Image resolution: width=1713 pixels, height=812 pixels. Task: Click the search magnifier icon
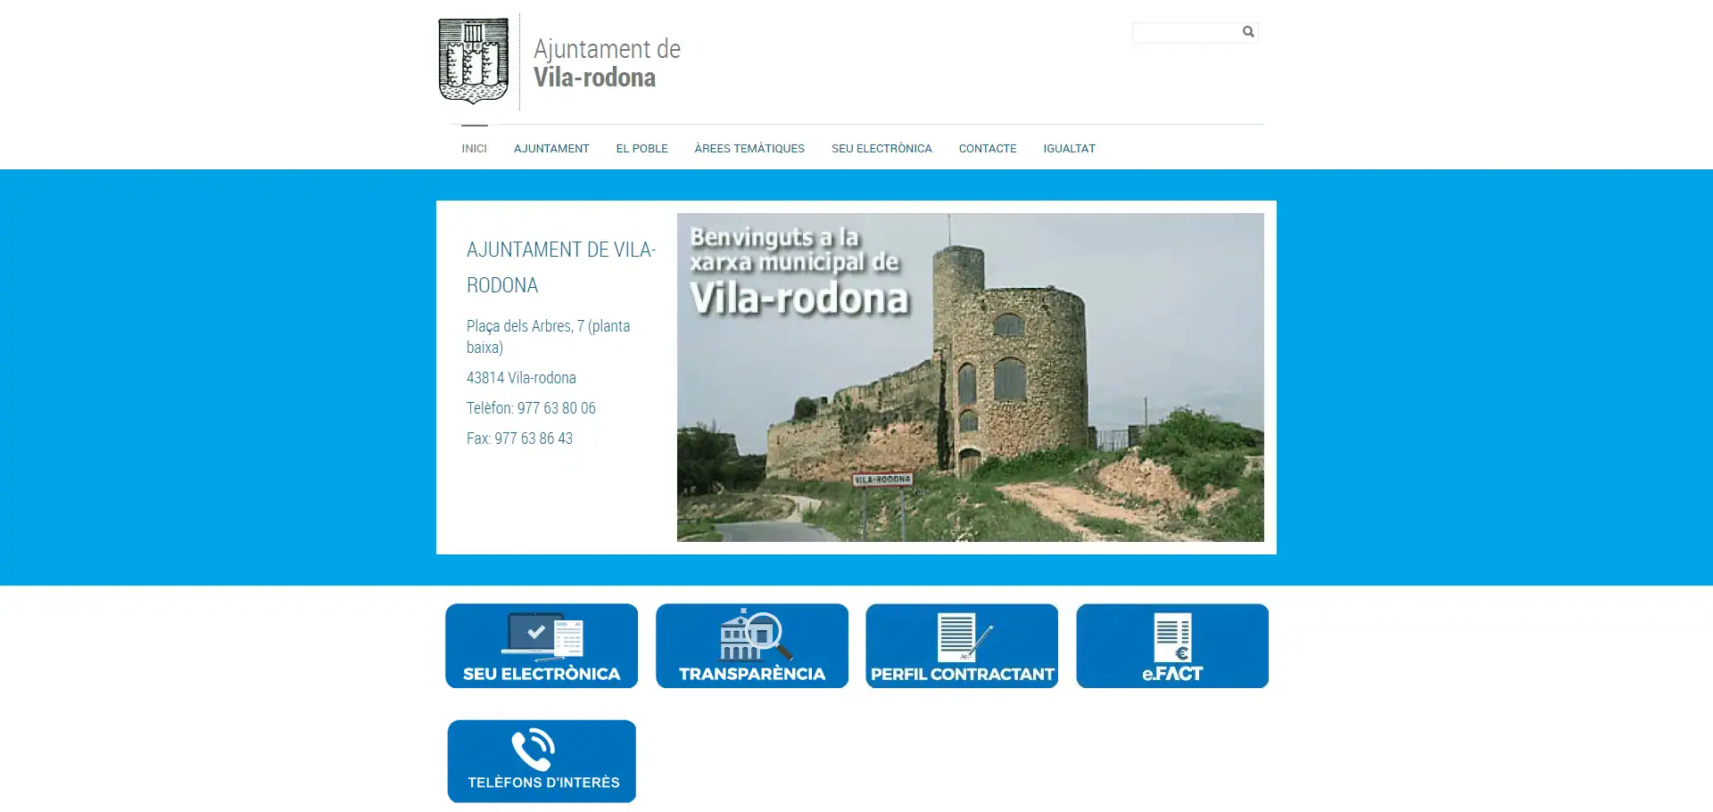tap(1248, 32)
